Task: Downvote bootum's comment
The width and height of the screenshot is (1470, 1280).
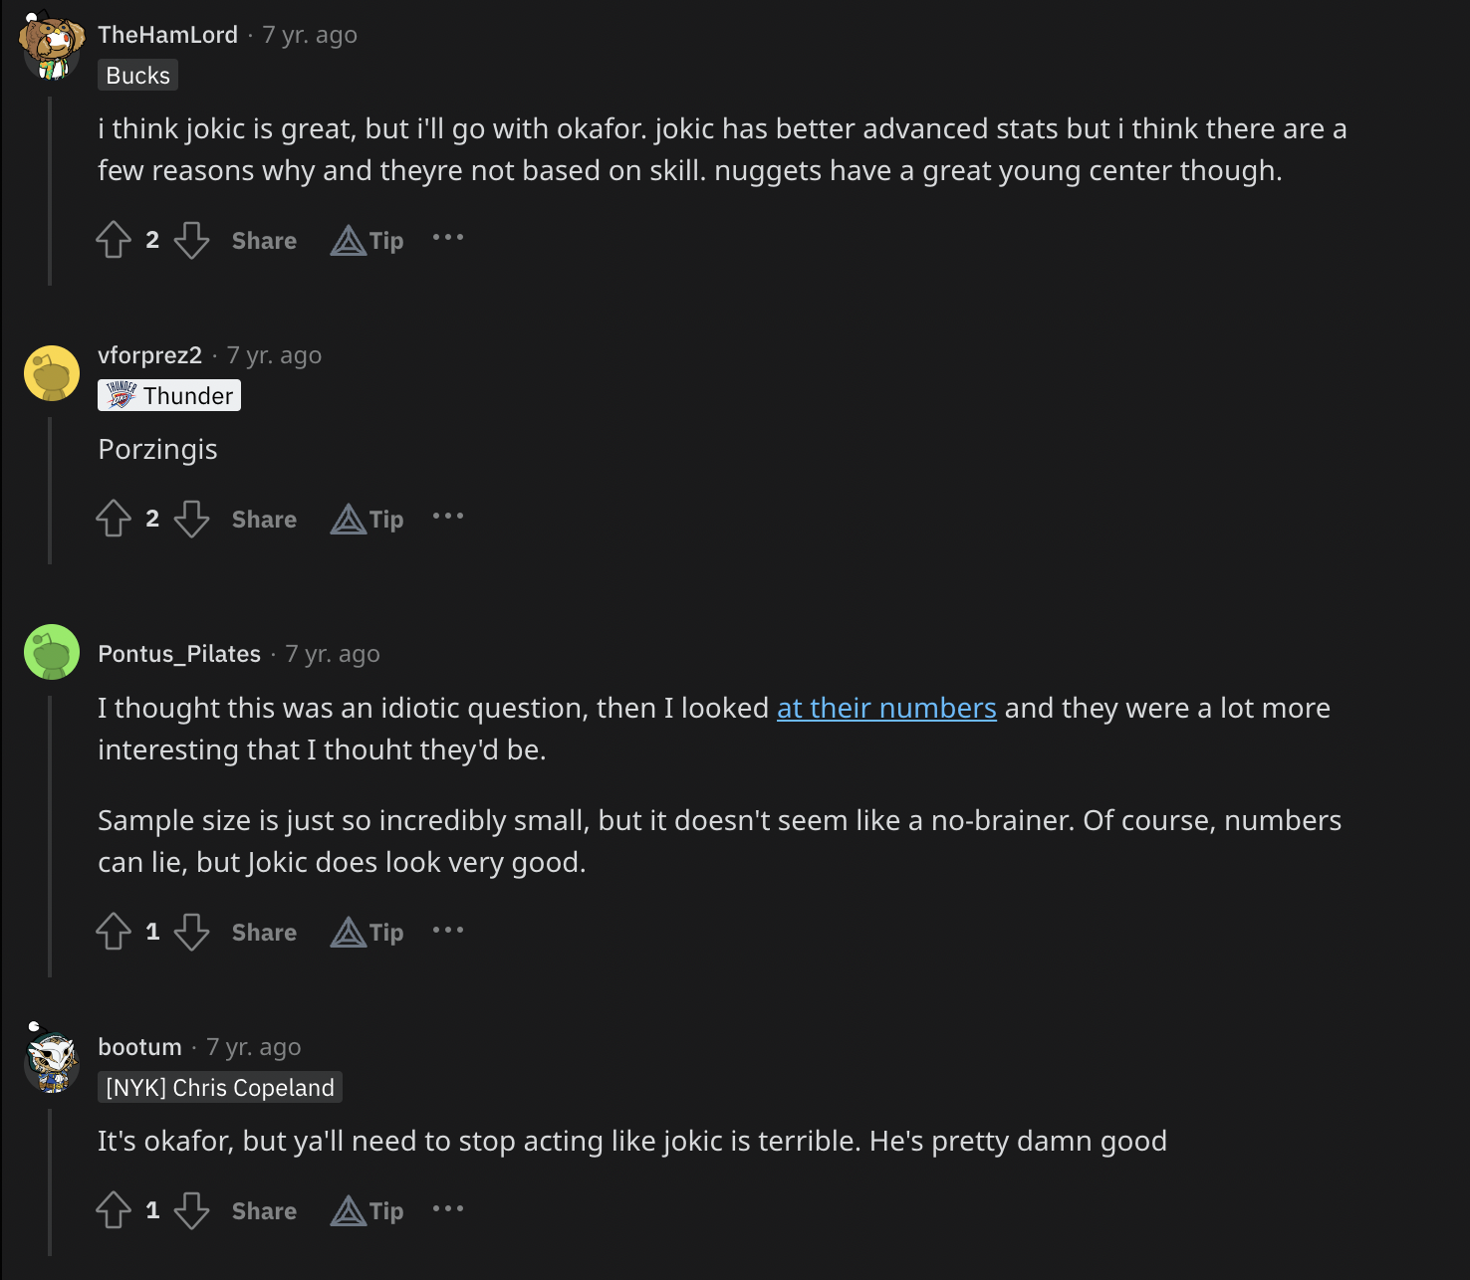Action: [x=191, y=1210]
